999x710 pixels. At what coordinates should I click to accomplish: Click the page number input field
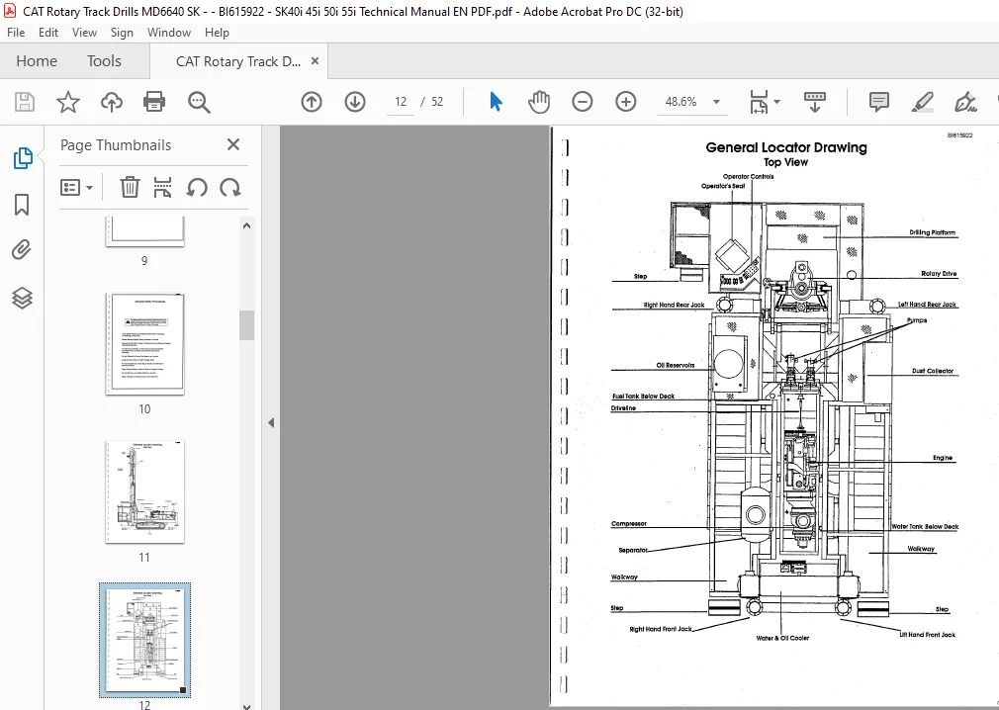(x=401, y=102)
